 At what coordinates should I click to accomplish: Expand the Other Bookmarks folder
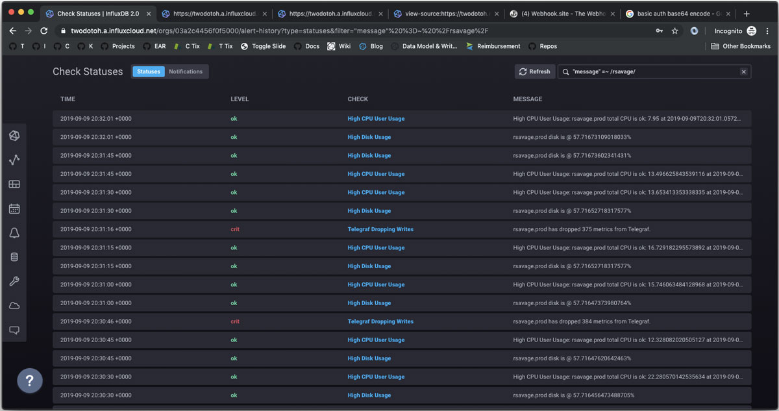pos(740,46)
